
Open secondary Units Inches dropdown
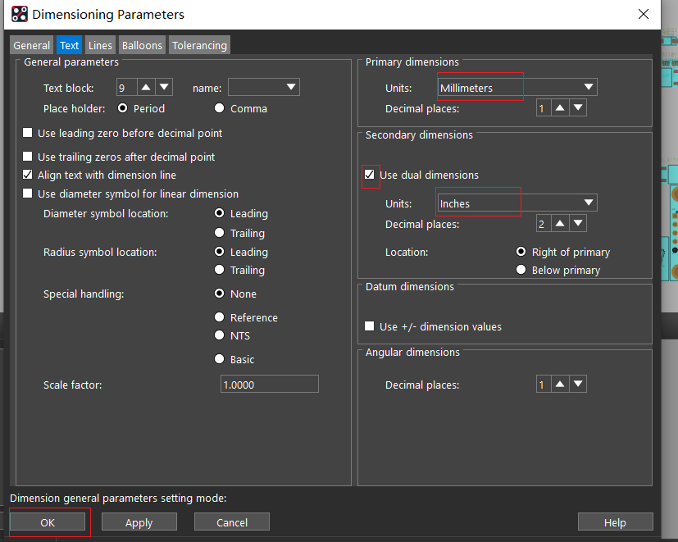tap(517, 203)
